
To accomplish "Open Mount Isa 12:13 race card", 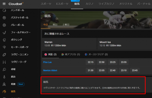I will 125,44.
